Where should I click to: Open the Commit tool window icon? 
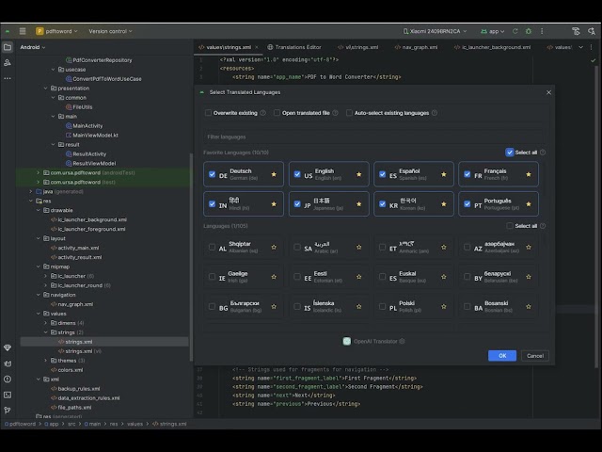click(x=8, y=63)
